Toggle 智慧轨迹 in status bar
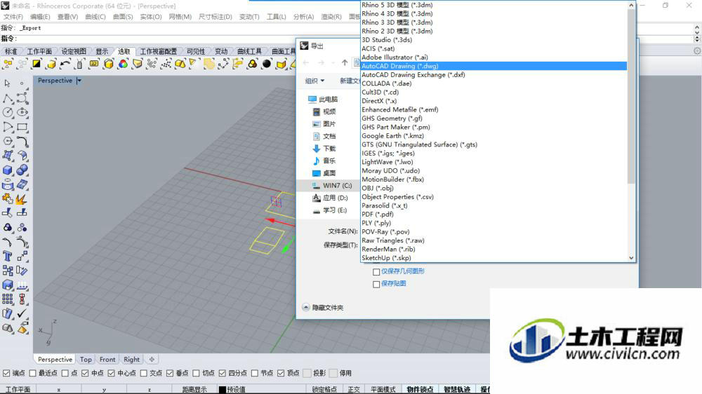Screen dimensions: 702x394 457,390
